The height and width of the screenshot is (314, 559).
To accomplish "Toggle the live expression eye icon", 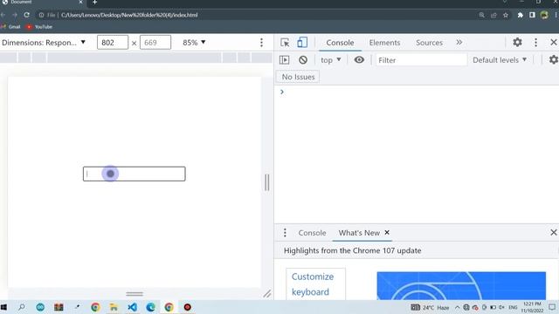I will (359, 60).
